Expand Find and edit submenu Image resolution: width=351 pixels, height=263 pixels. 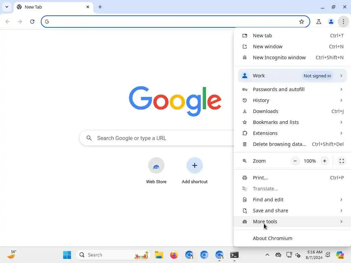(x=292, y=200)
